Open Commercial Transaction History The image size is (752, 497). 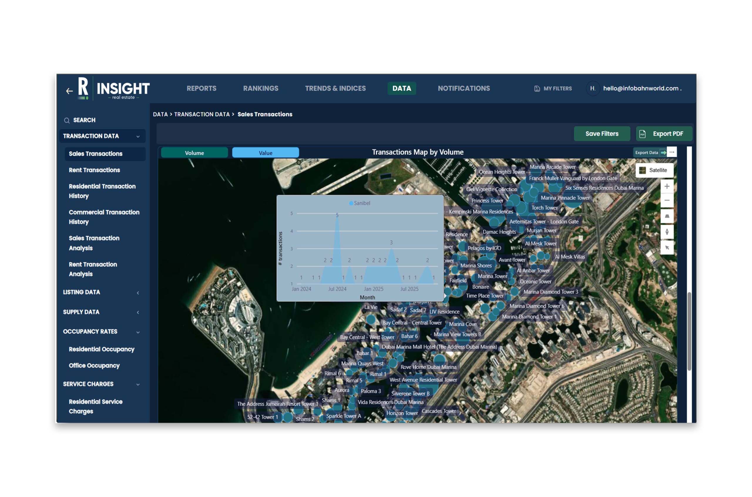point(104,217)
